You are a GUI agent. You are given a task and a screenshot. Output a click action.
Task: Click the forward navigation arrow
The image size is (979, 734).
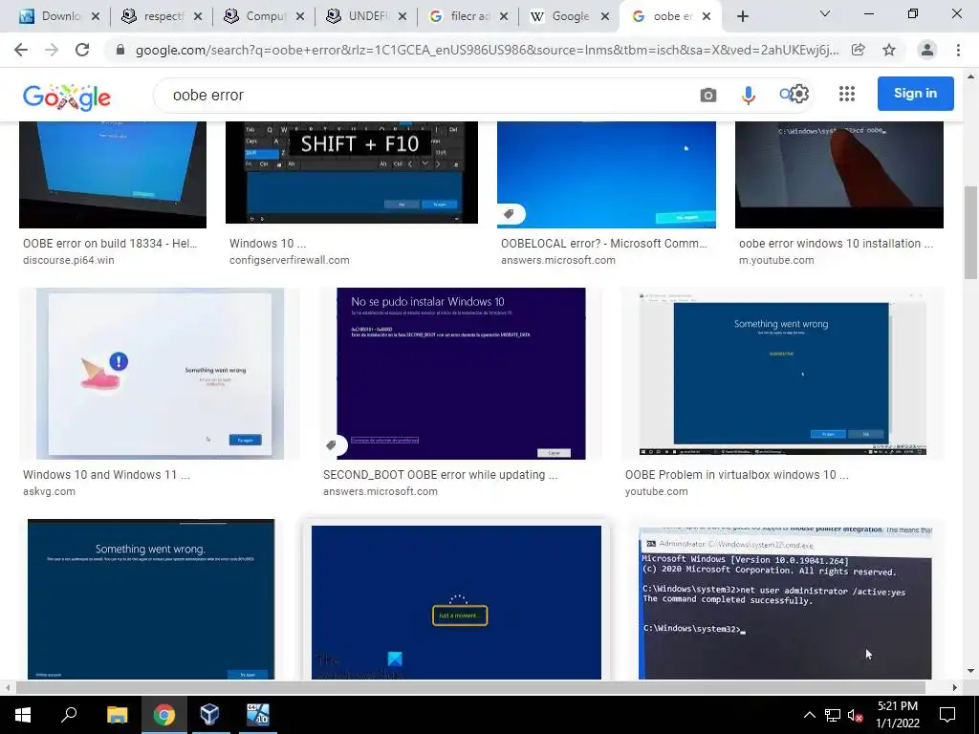tap(52, 50)
